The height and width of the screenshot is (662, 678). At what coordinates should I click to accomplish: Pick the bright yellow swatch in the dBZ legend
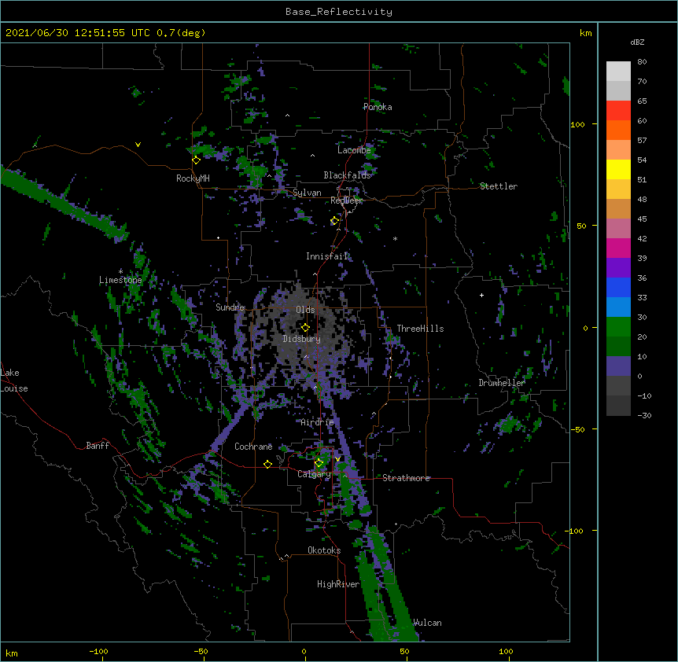(x=618, y=169)
